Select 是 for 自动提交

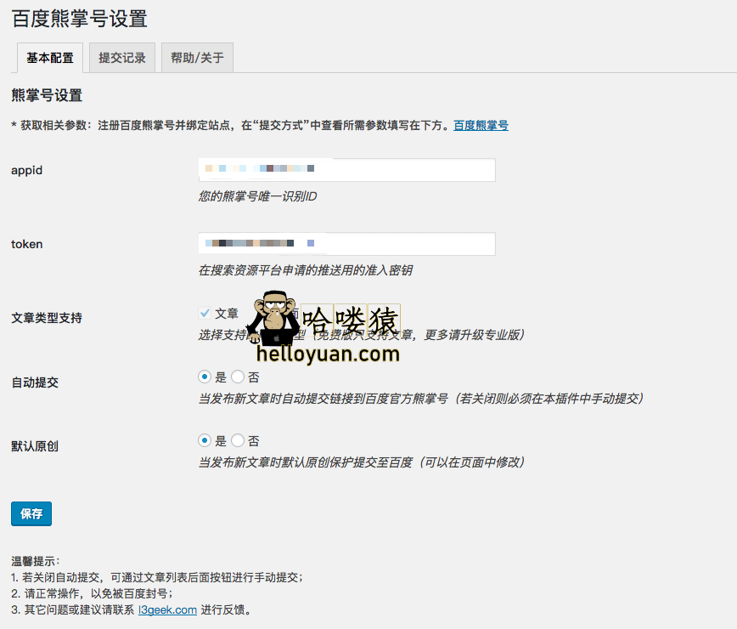pos(205,377)
